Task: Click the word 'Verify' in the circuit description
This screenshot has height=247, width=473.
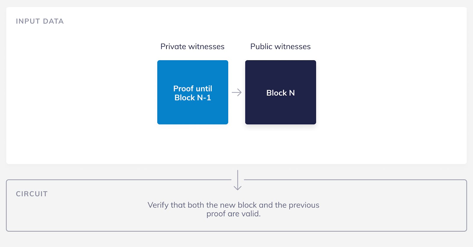Action: [158, 205]
